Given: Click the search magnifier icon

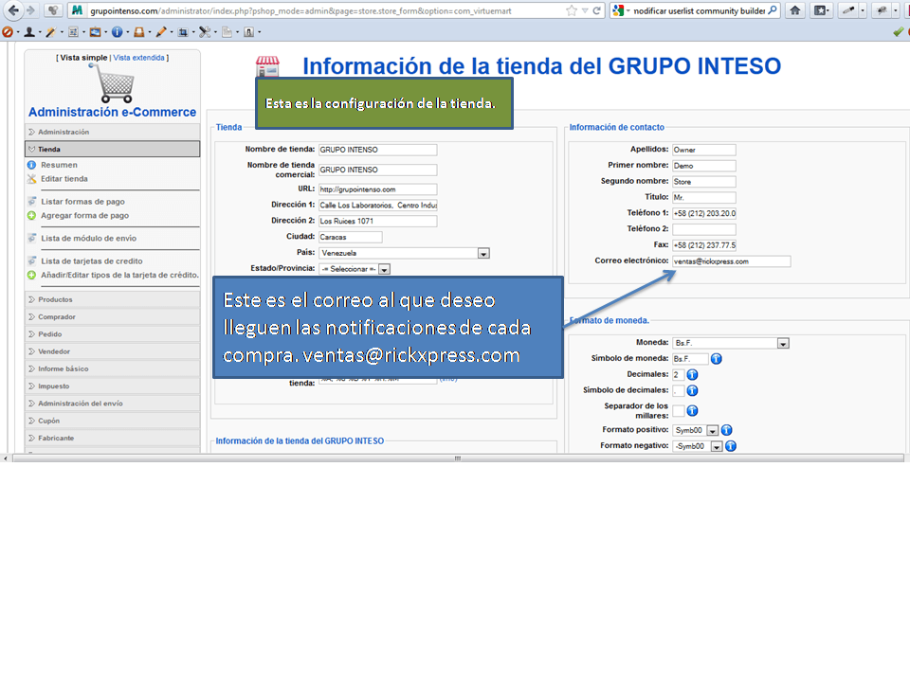Looking at the screenshot, I should pos(772,10).
